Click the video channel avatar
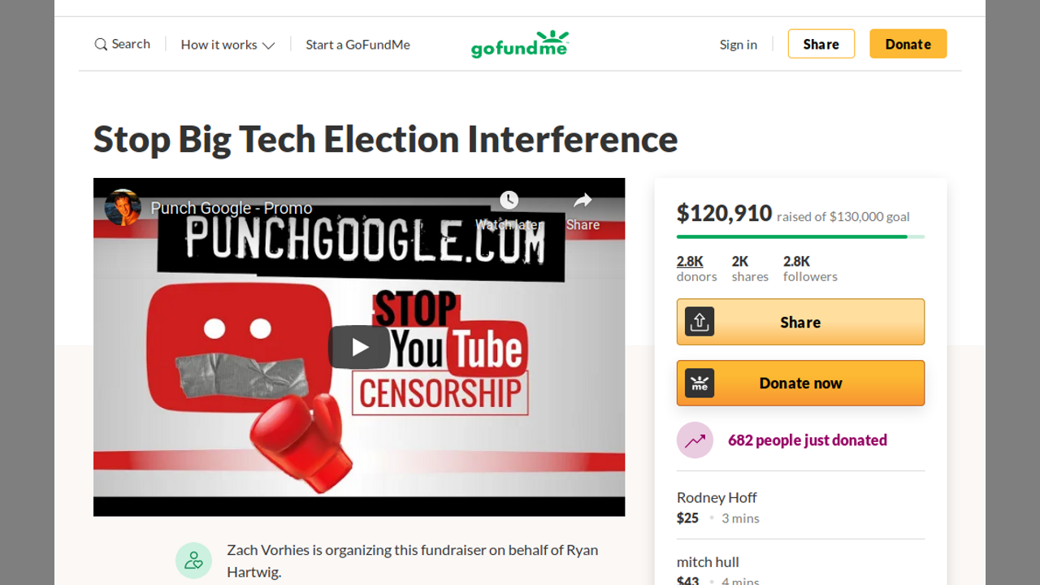1040x585 pixels. pyautogui.click(x=123, y=208)
